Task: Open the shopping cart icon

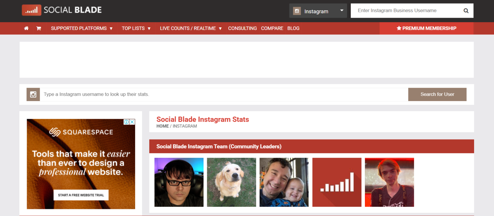Action: (39, 28)
